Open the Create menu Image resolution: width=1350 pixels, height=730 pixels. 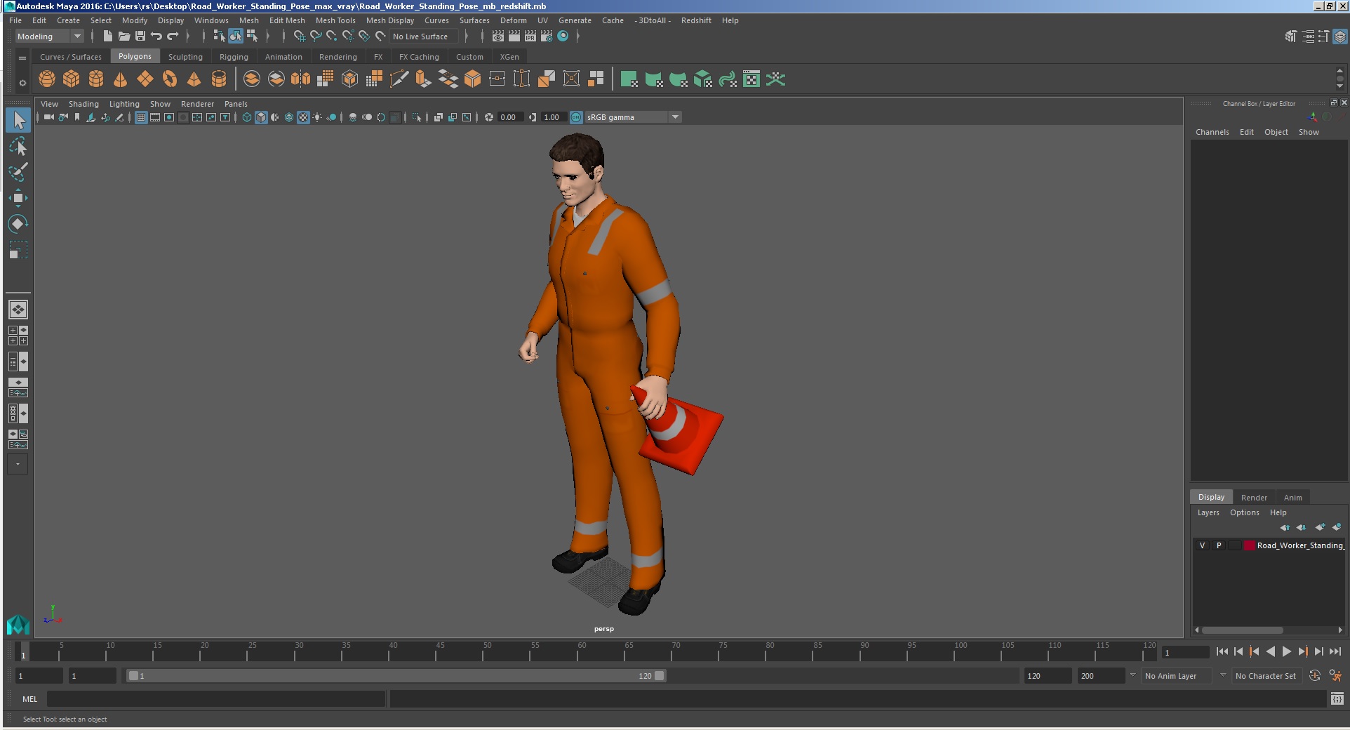coord(68,20)
